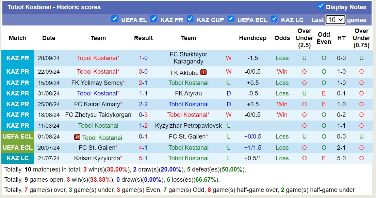
Task: Open FC Zhetysu Taldykorgan team link
Action: point(98,115)
